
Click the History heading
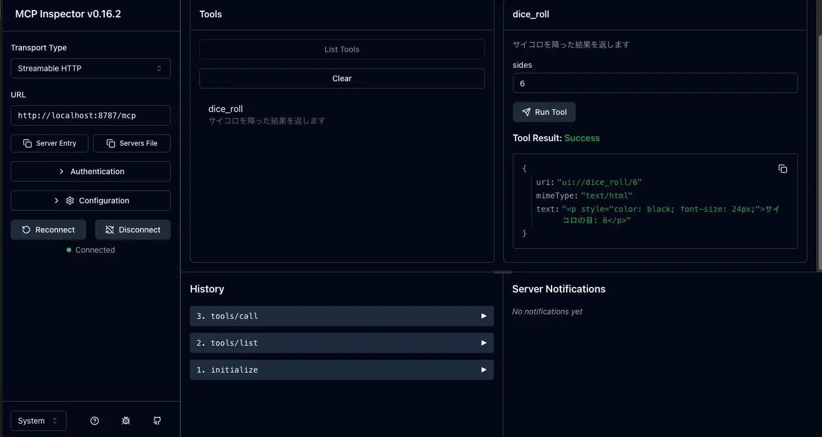point(207,289)
